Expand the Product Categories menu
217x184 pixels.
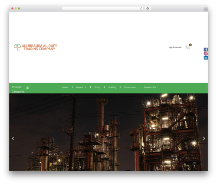[x=18, y=89]
